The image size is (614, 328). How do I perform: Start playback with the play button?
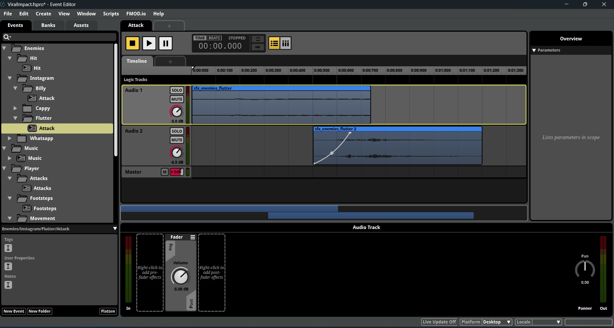[149, 43]
